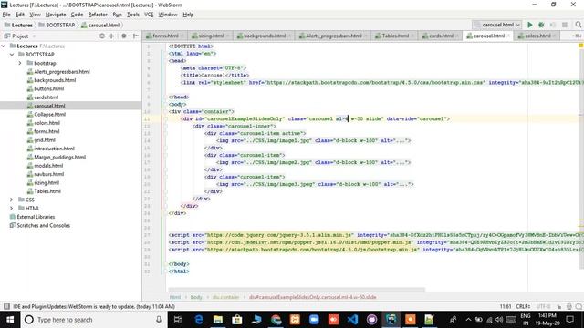Open Project panel settings gear
Viewport: 584px width, 328px height.
tap(124, 36)
